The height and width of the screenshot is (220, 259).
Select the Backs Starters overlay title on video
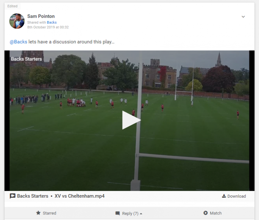pos(27,59)
